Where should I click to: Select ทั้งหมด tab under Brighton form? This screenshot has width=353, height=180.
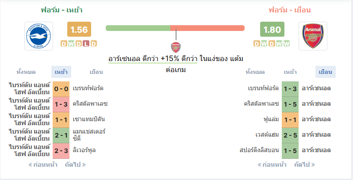point(26,72)
